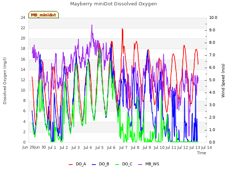
Task: Click the 4.0 wind speed axis value
Action: point(212,93)
